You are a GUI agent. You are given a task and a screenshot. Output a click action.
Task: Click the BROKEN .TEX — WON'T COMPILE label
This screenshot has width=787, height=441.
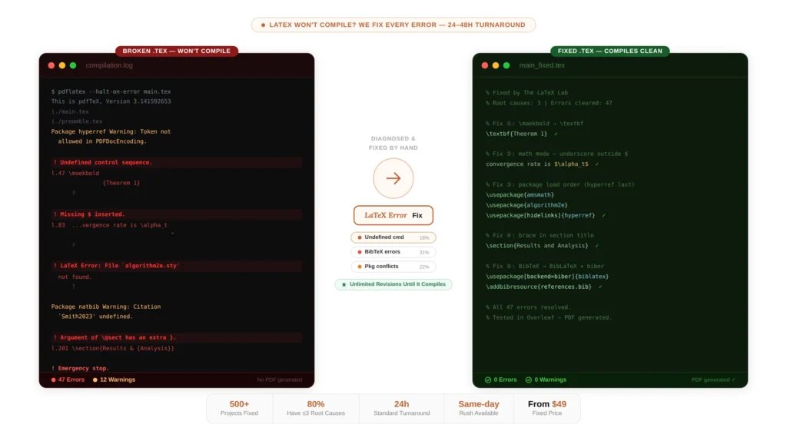coord(177,51)
